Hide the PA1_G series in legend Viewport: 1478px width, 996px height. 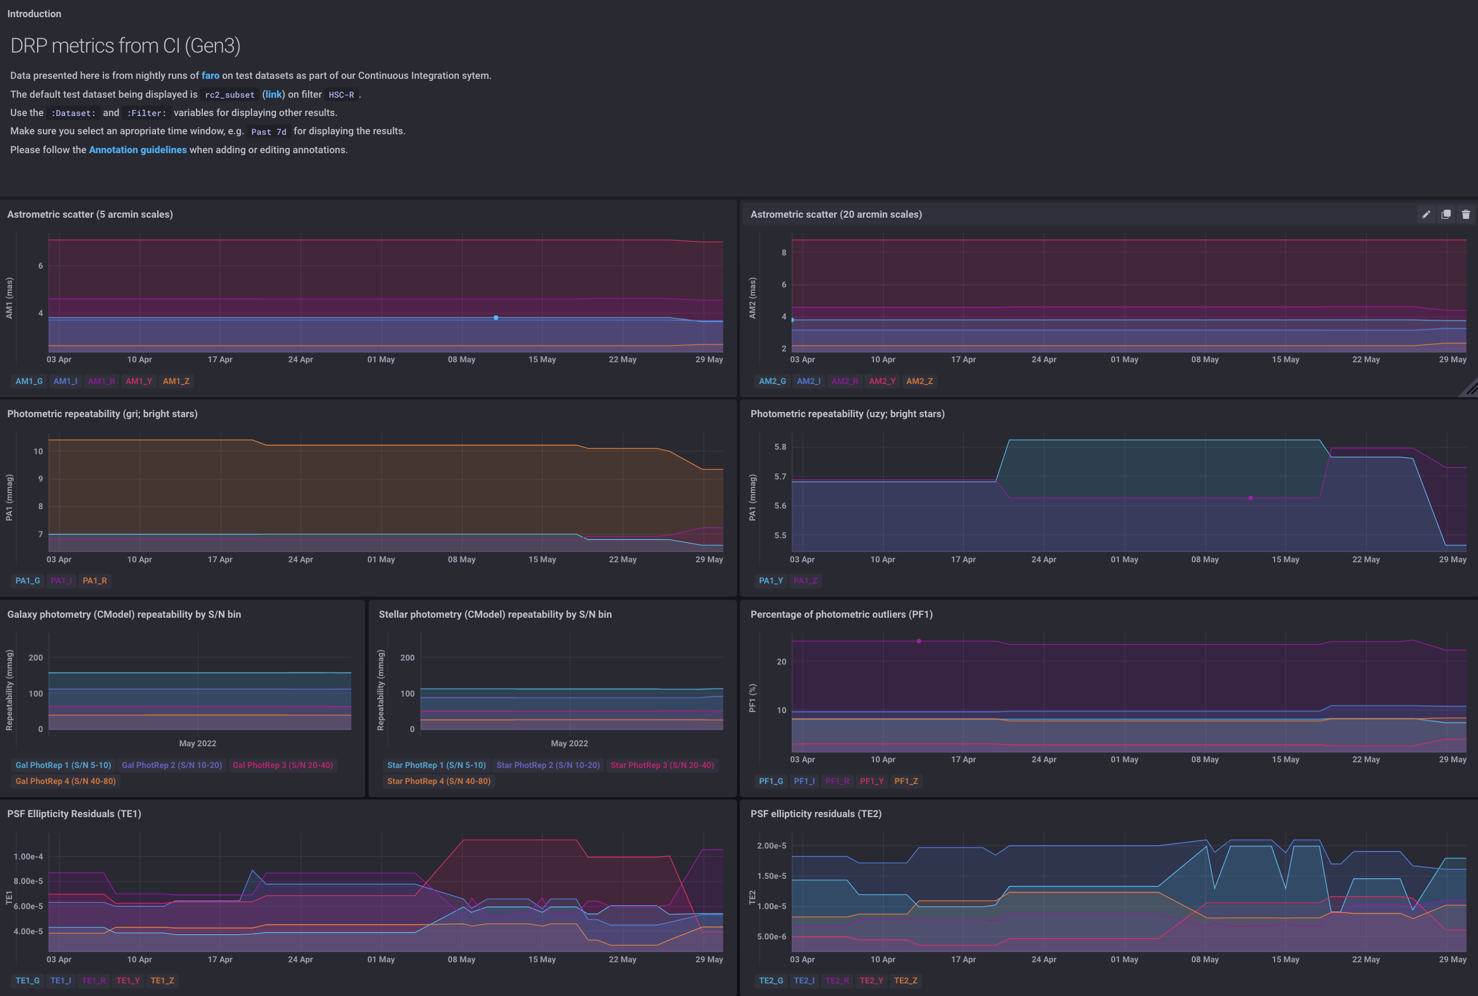tap(28, 581)
